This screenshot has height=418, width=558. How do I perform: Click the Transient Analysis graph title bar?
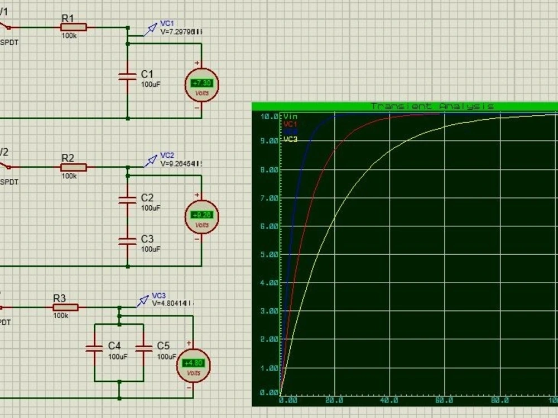coord(432,106)
